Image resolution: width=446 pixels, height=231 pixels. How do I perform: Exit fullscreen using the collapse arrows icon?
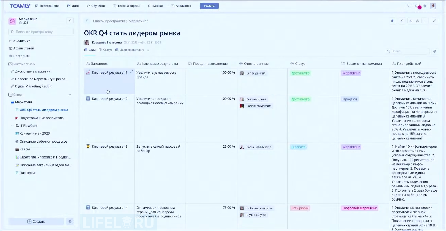434,21
